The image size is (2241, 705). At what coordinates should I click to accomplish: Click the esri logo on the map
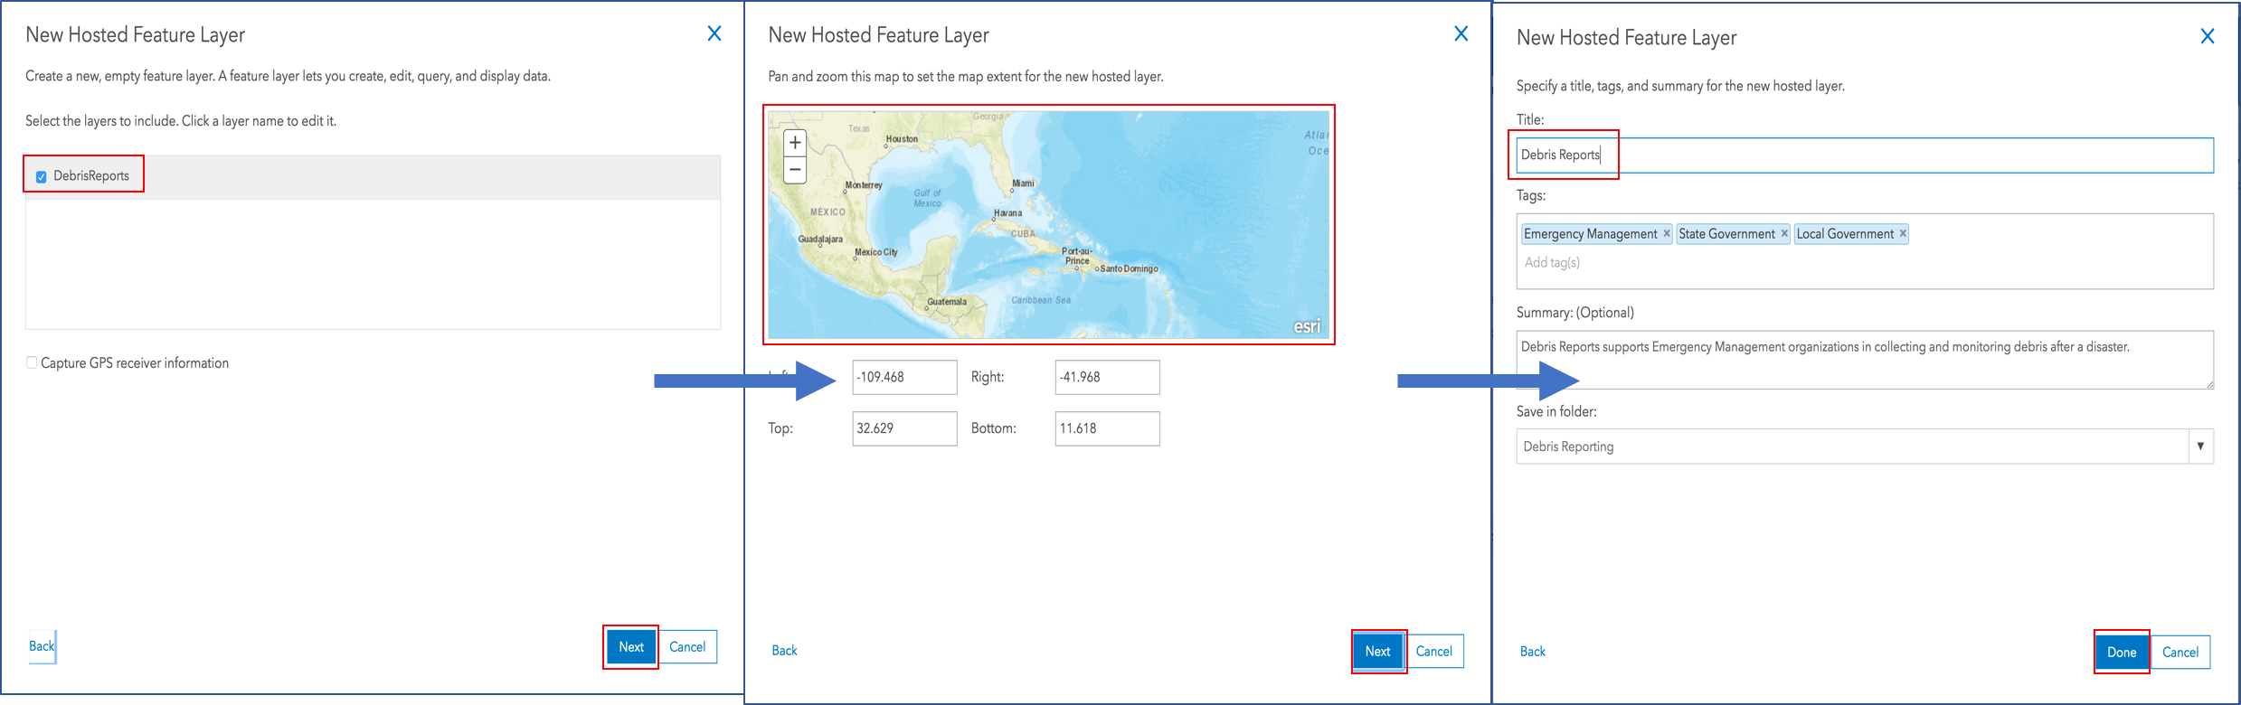tap(1307, 326)
